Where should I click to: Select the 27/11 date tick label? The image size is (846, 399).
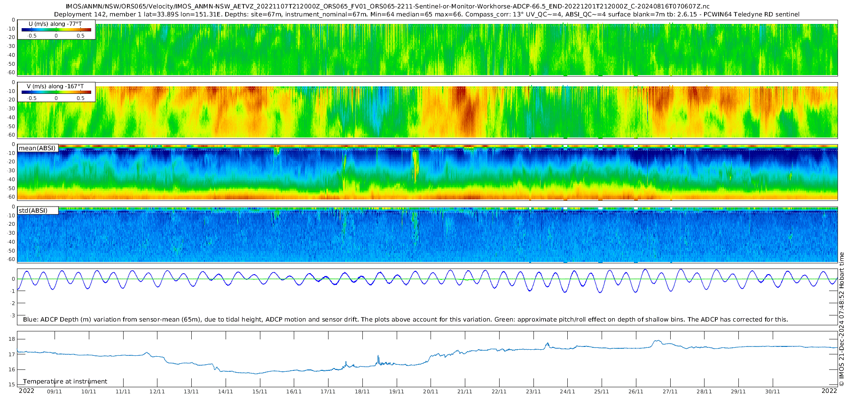tap(670, 391)
